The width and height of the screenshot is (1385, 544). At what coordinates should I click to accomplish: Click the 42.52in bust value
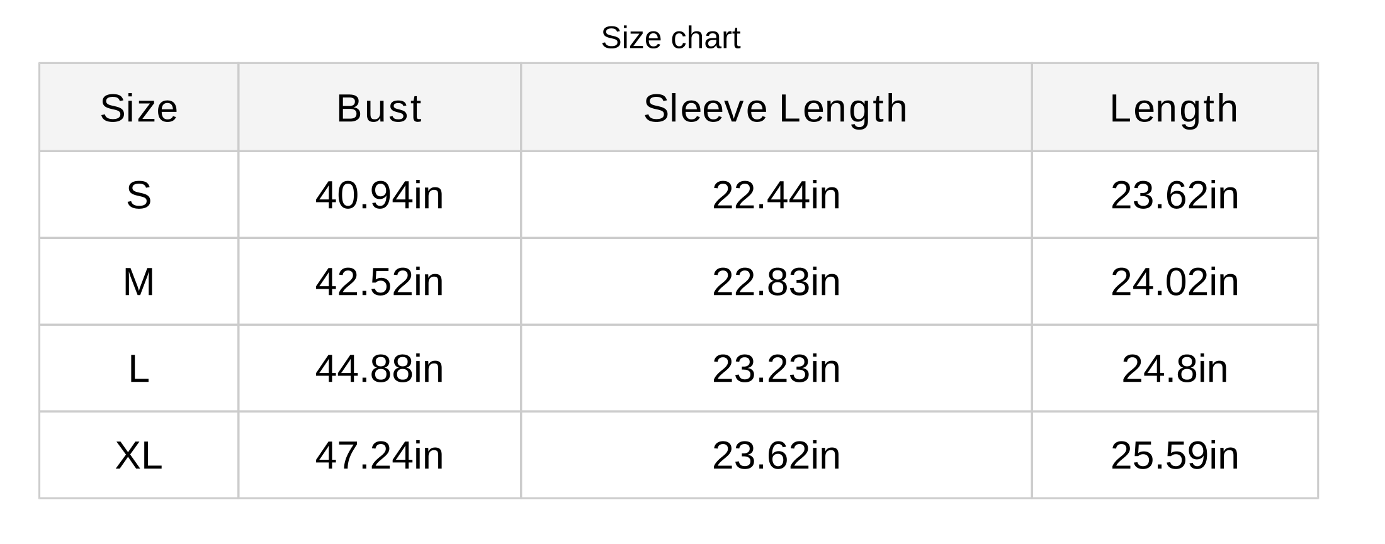[x=379, y=282]
